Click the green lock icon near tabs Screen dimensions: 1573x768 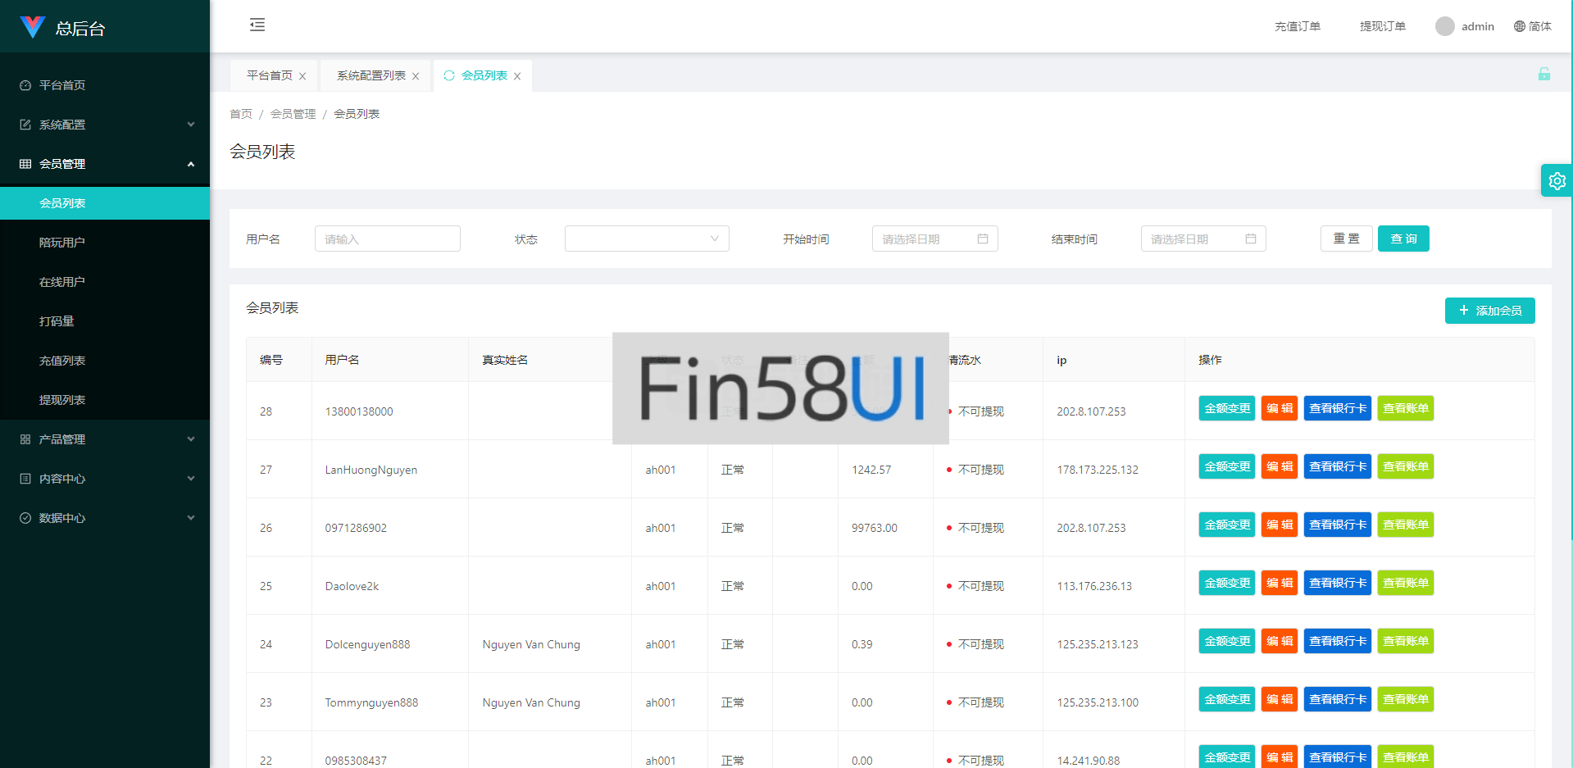pos(1543,75)
